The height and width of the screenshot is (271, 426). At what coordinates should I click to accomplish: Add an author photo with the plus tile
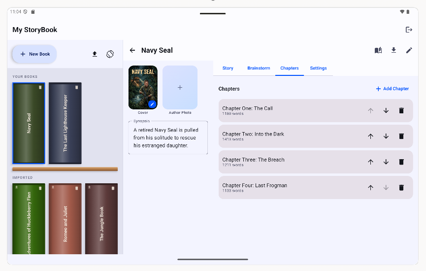[x=180, y=87]
